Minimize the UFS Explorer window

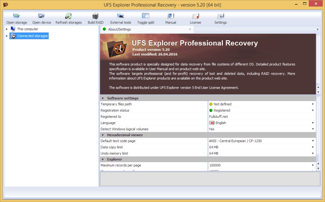296,4
